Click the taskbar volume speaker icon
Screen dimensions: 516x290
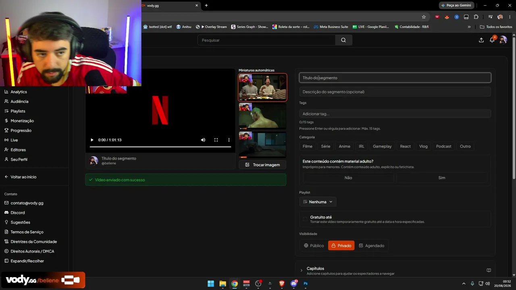487,284
